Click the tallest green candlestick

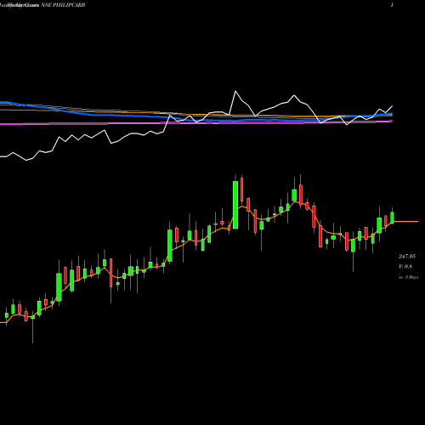[235, 205]
